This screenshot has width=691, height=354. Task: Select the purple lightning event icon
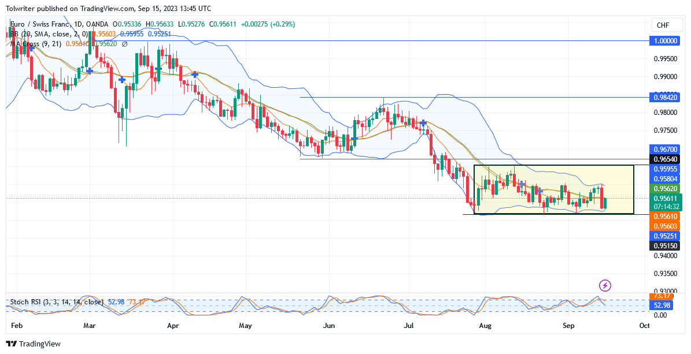605,285
